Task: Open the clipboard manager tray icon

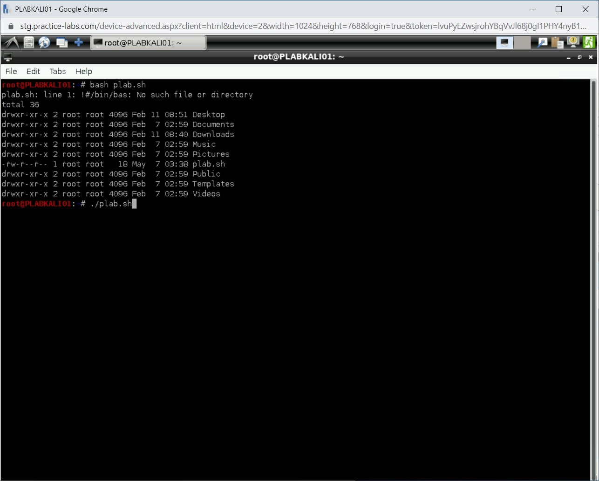Action: click(x=557, y=43)
